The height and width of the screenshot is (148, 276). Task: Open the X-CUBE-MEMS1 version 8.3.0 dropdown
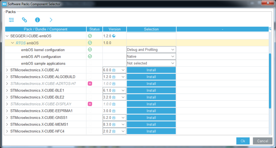[114, 124]
